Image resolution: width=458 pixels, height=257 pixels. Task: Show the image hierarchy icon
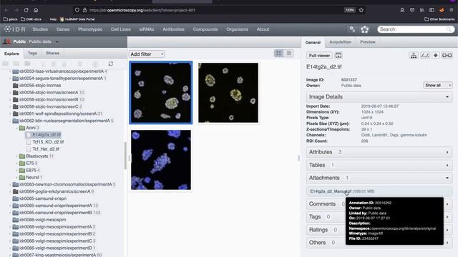[414, 56]
